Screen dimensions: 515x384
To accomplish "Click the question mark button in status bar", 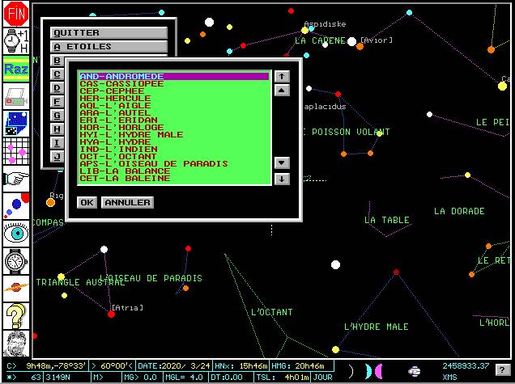I will pos(502,370).
